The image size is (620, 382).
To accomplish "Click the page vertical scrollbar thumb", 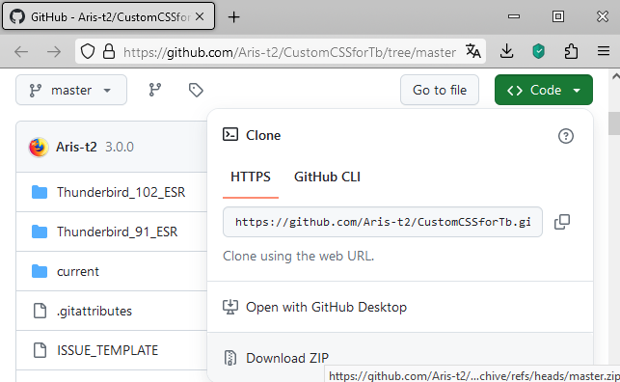I will pos(614,123).
